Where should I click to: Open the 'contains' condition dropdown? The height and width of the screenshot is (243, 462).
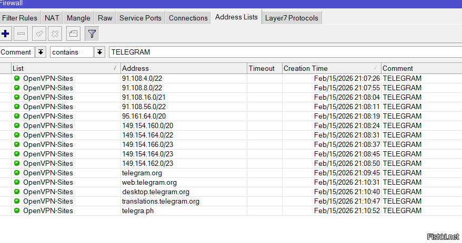click(100, 52)
